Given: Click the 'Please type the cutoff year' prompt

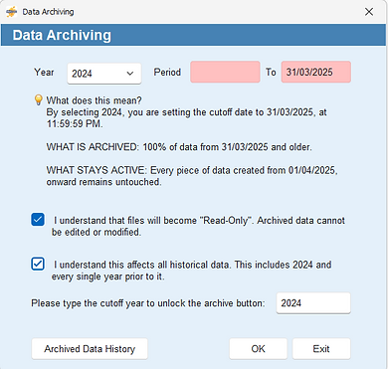Looking at the screenshot, I should click(x=148, y=303).
